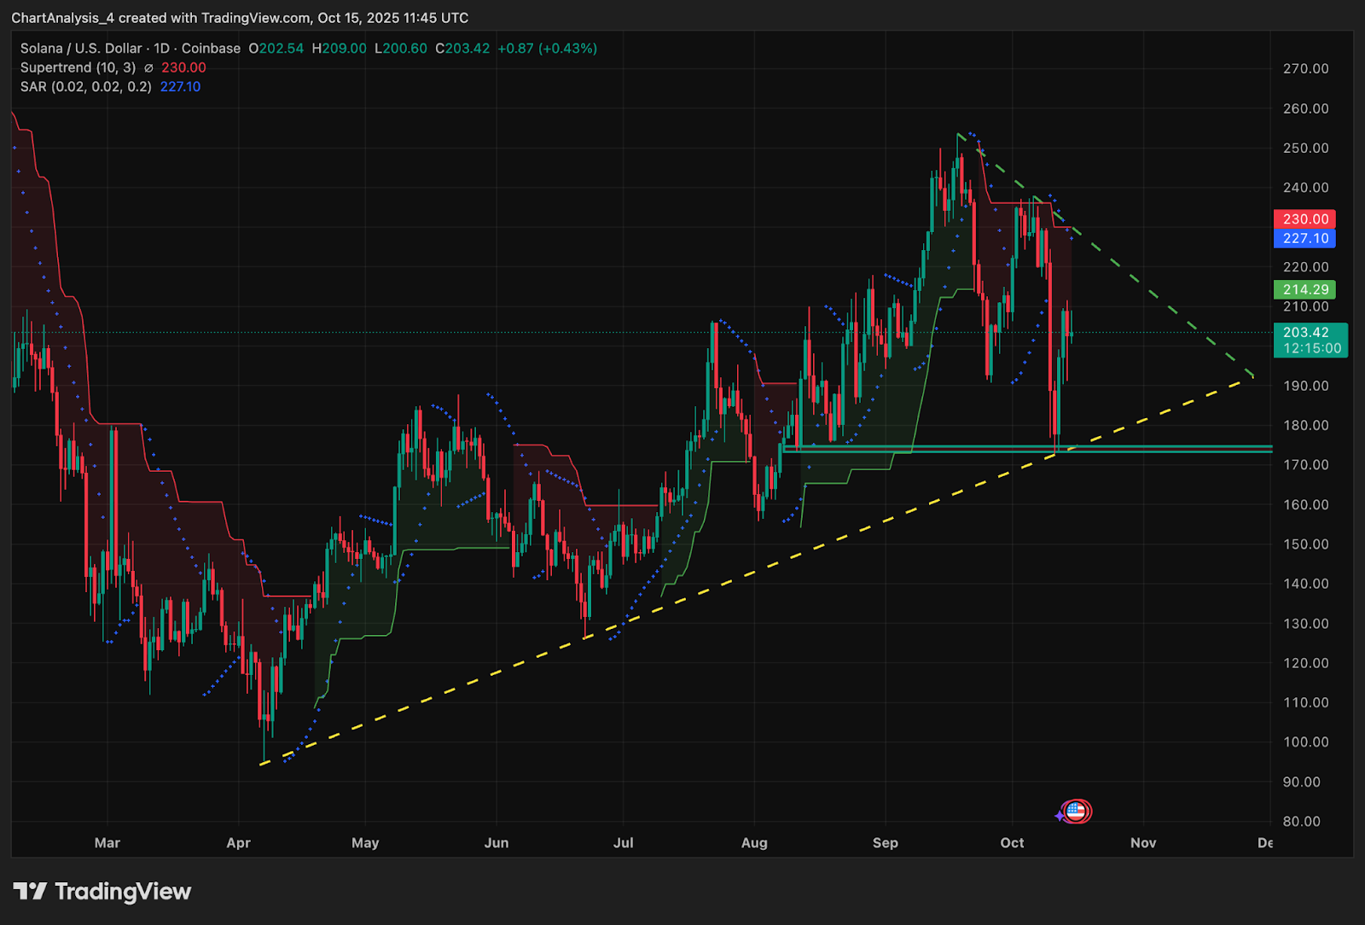Screen dimensions: 1365x925
Task: Click the US flag economic event icon
Action: coord(1077,811)
